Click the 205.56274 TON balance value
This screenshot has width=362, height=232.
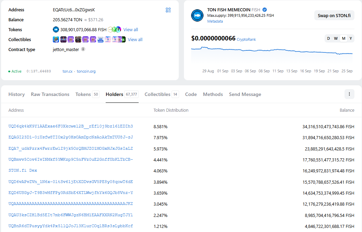click(x=67, y=20)
